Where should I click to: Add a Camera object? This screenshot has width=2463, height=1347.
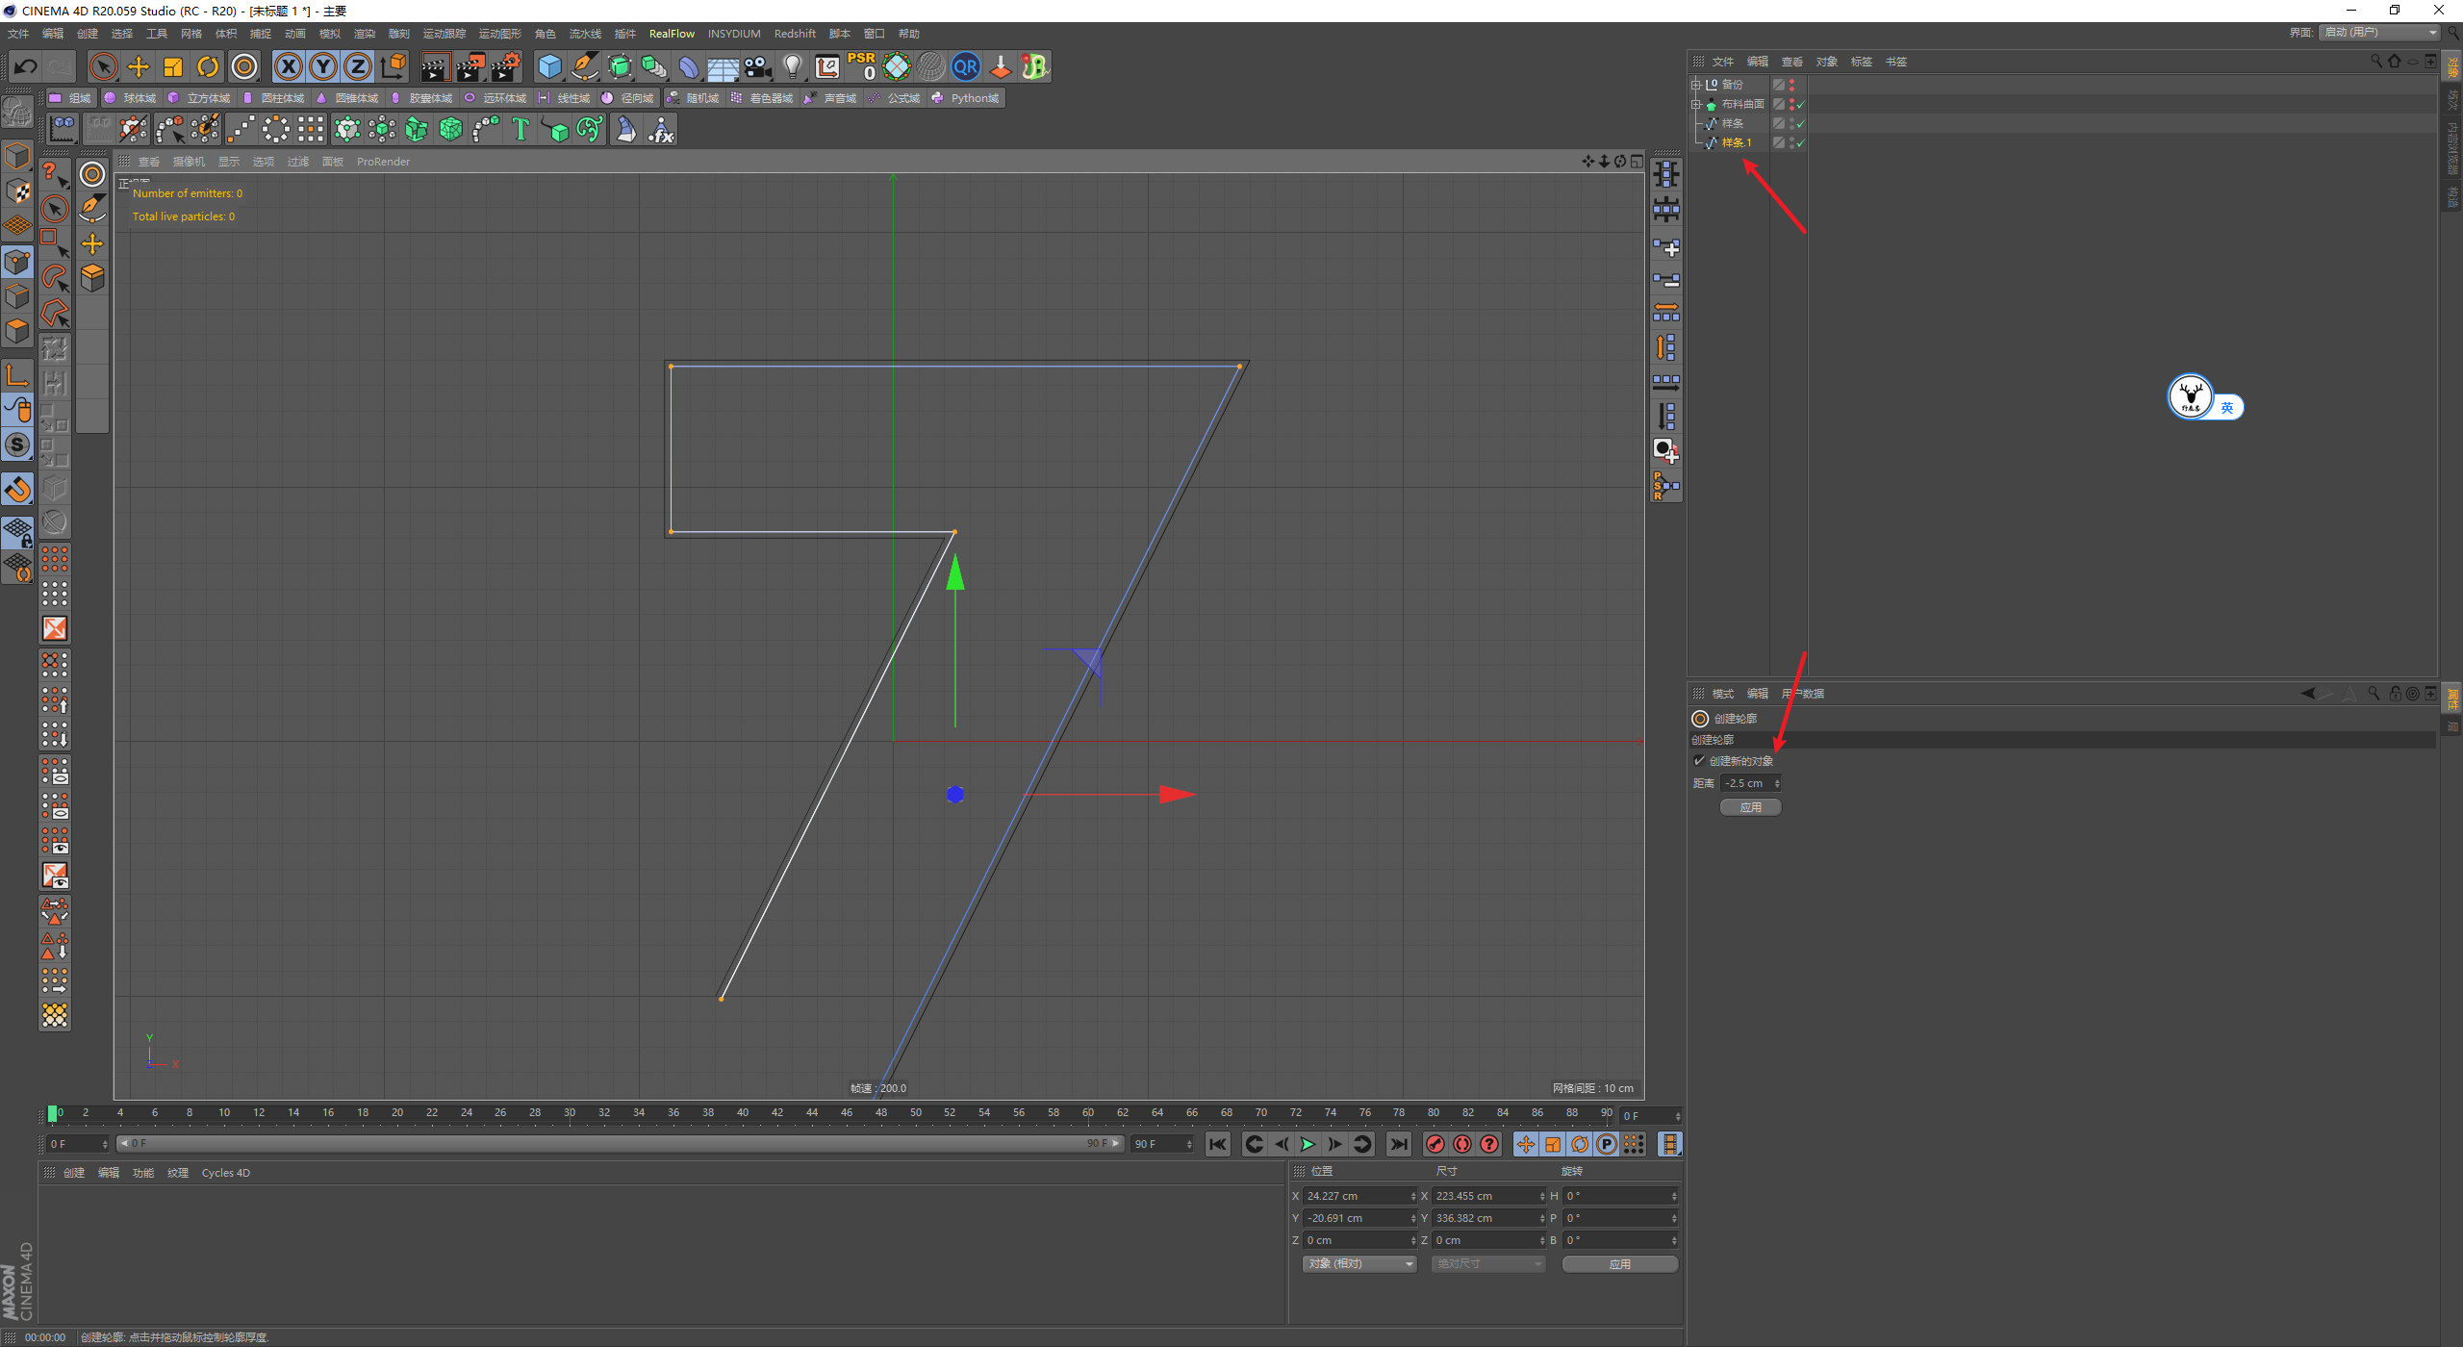coord(758,66)
